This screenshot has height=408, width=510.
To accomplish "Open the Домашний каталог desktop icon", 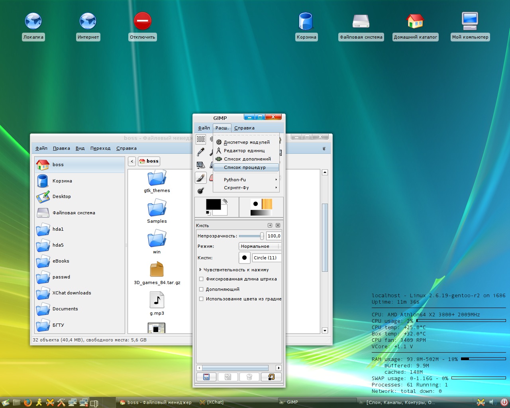I will pos(416,26).
